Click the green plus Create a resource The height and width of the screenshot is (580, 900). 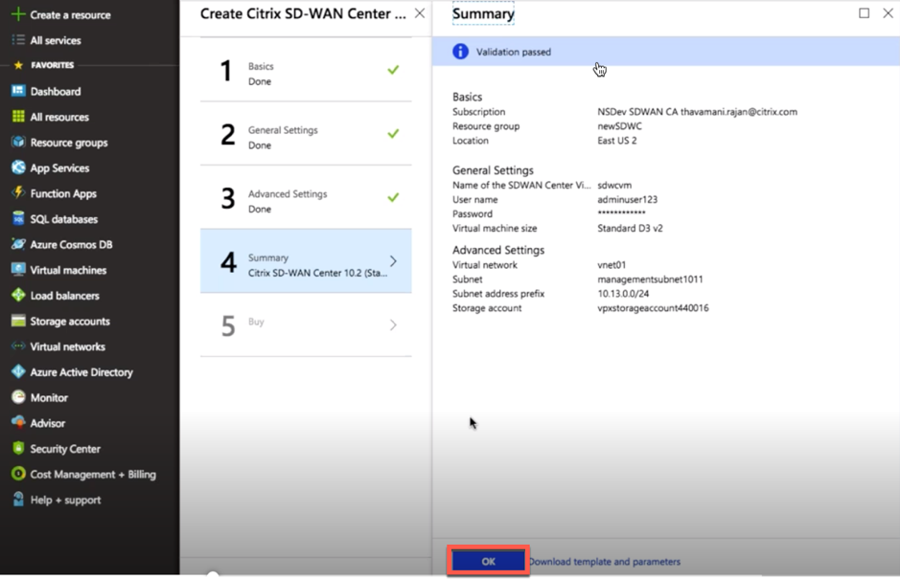18,14
